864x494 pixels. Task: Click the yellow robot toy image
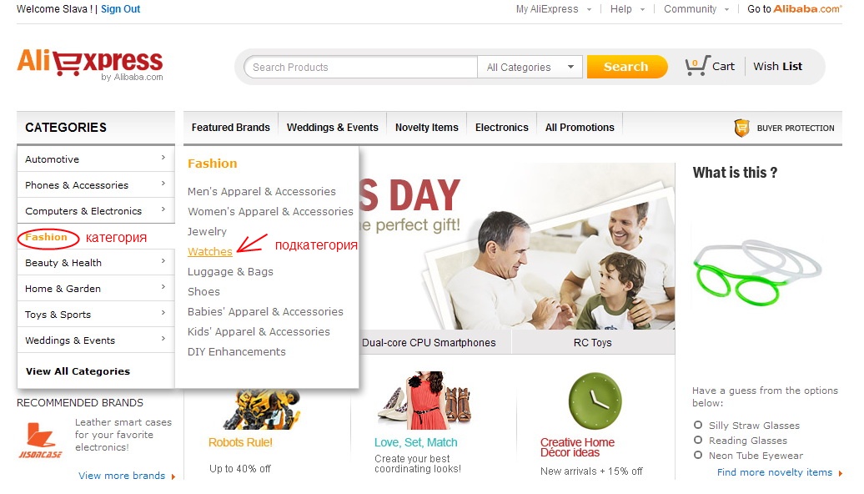pyautogui.click(x=261, y=409)
